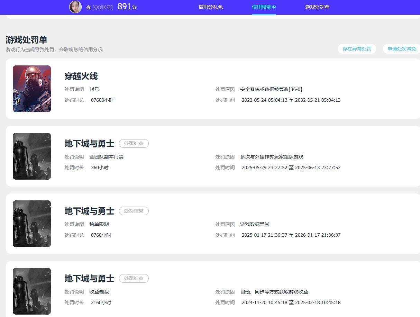The height and width of the screenshot is (317, 420).
Task: Click the 游戏处罚单 section heading
Action: tap(26, 40)
